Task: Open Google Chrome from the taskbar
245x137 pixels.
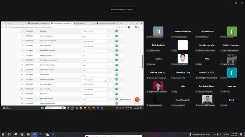Action: [x=22, y=134]
